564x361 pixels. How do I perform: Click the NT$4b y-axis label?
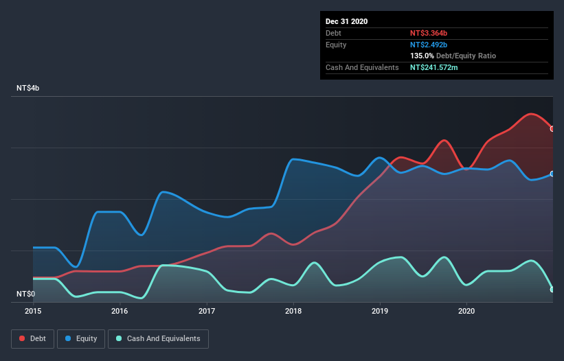27,88
